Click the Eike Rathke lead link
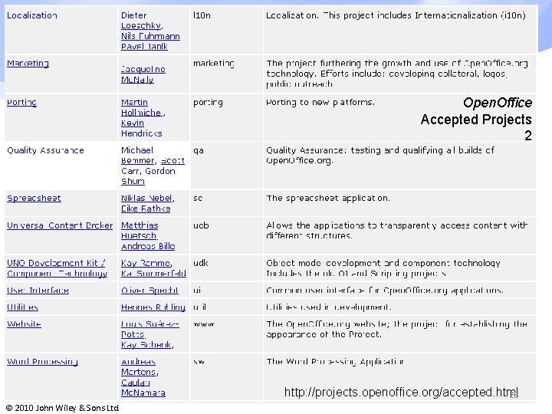 click(x=146, y=209)
